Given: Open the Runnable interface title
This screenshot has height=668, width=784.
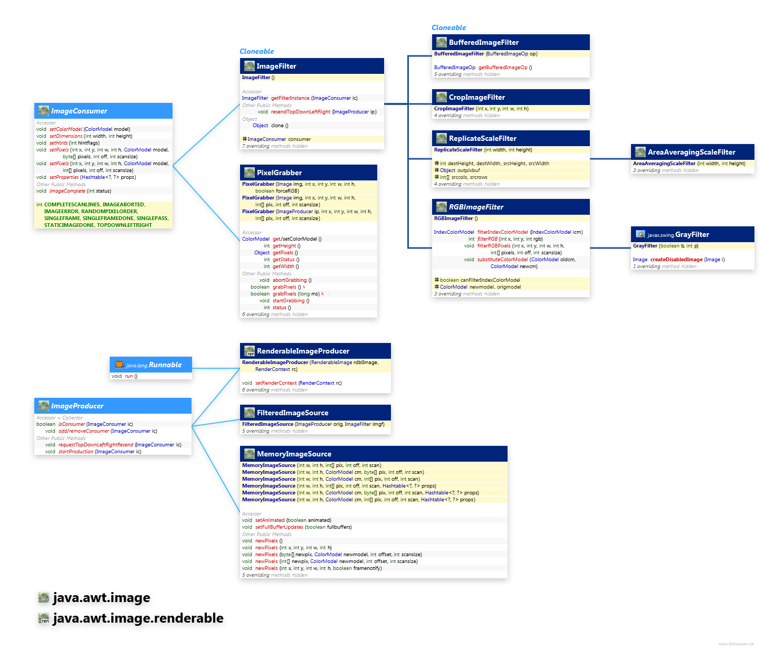Looking at the screenshot, I should [x=165, y=365].
